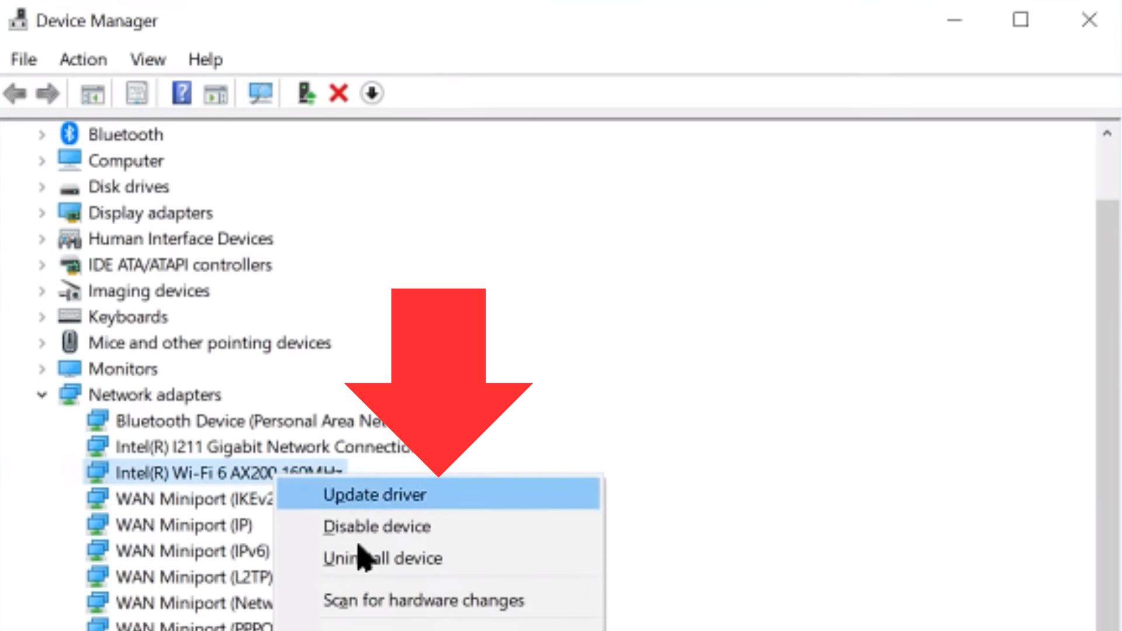Click the vertical scrollbar thumb
Viewport: 1122px width, 631px height.
coord(1107,415)
